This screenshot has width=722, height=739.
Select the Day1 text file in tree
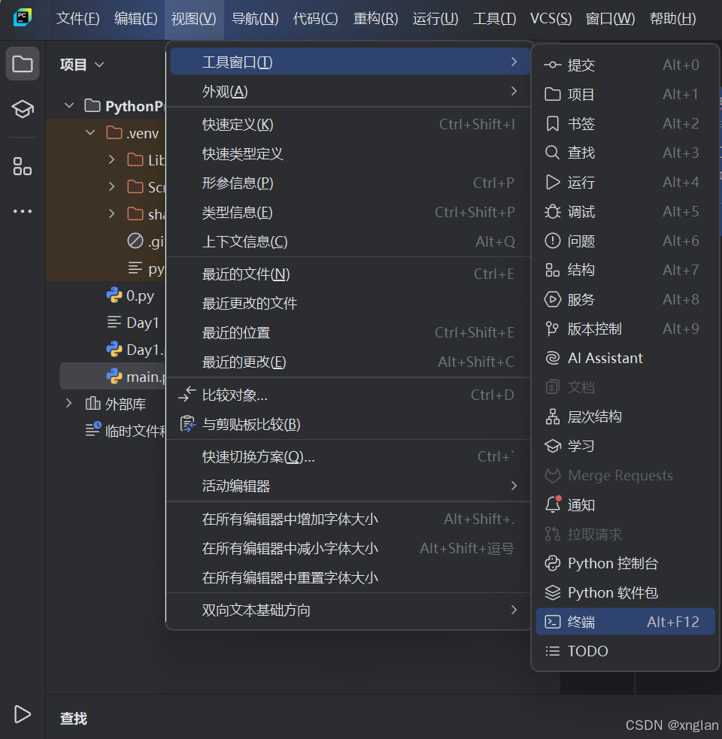[133, 323]
